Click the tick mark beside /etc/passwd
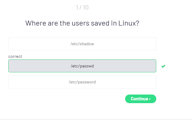This screenshot has width=192, height=125. click(163, 66)
